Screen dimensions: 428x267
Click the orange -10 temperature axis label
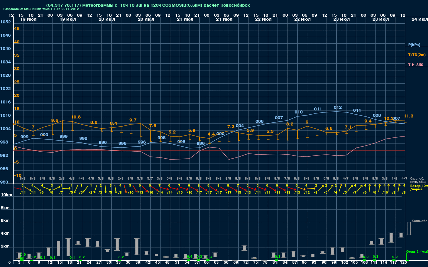(18, 176)
